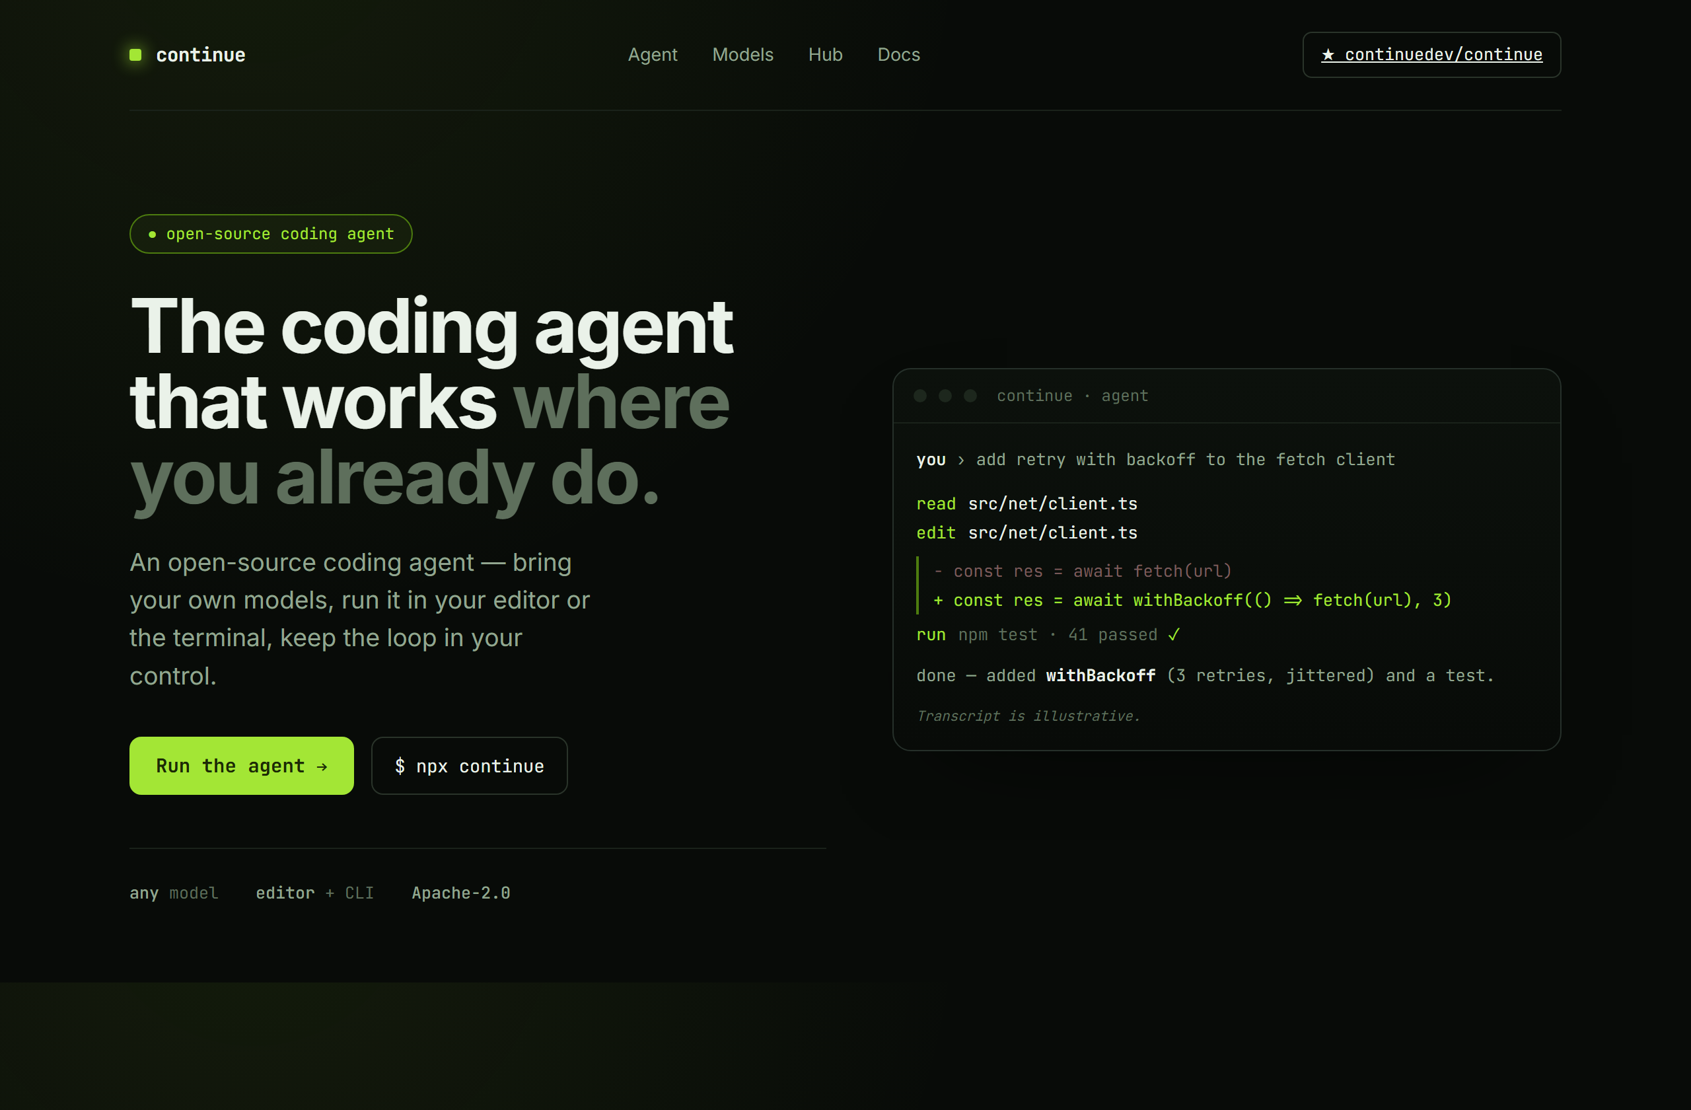Click the 'done — added withBackoff' summary line
1691x1110 pixels.
(1205, 676)
